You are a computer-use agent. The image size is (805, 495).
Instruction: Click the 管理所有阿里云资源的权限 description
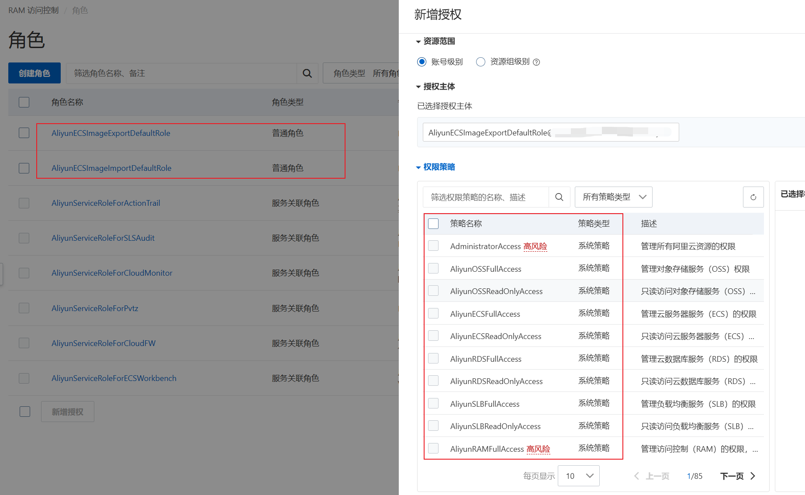click(688, 246)
